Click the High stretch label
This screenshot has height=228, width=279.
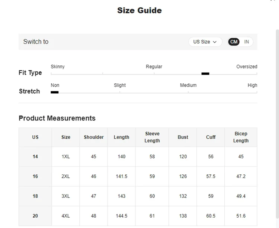point(252,85)
